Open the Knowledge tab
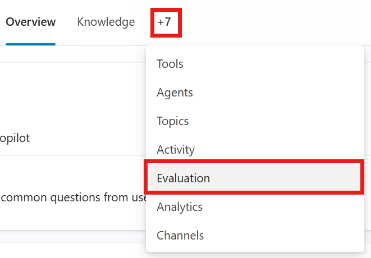 106,22
